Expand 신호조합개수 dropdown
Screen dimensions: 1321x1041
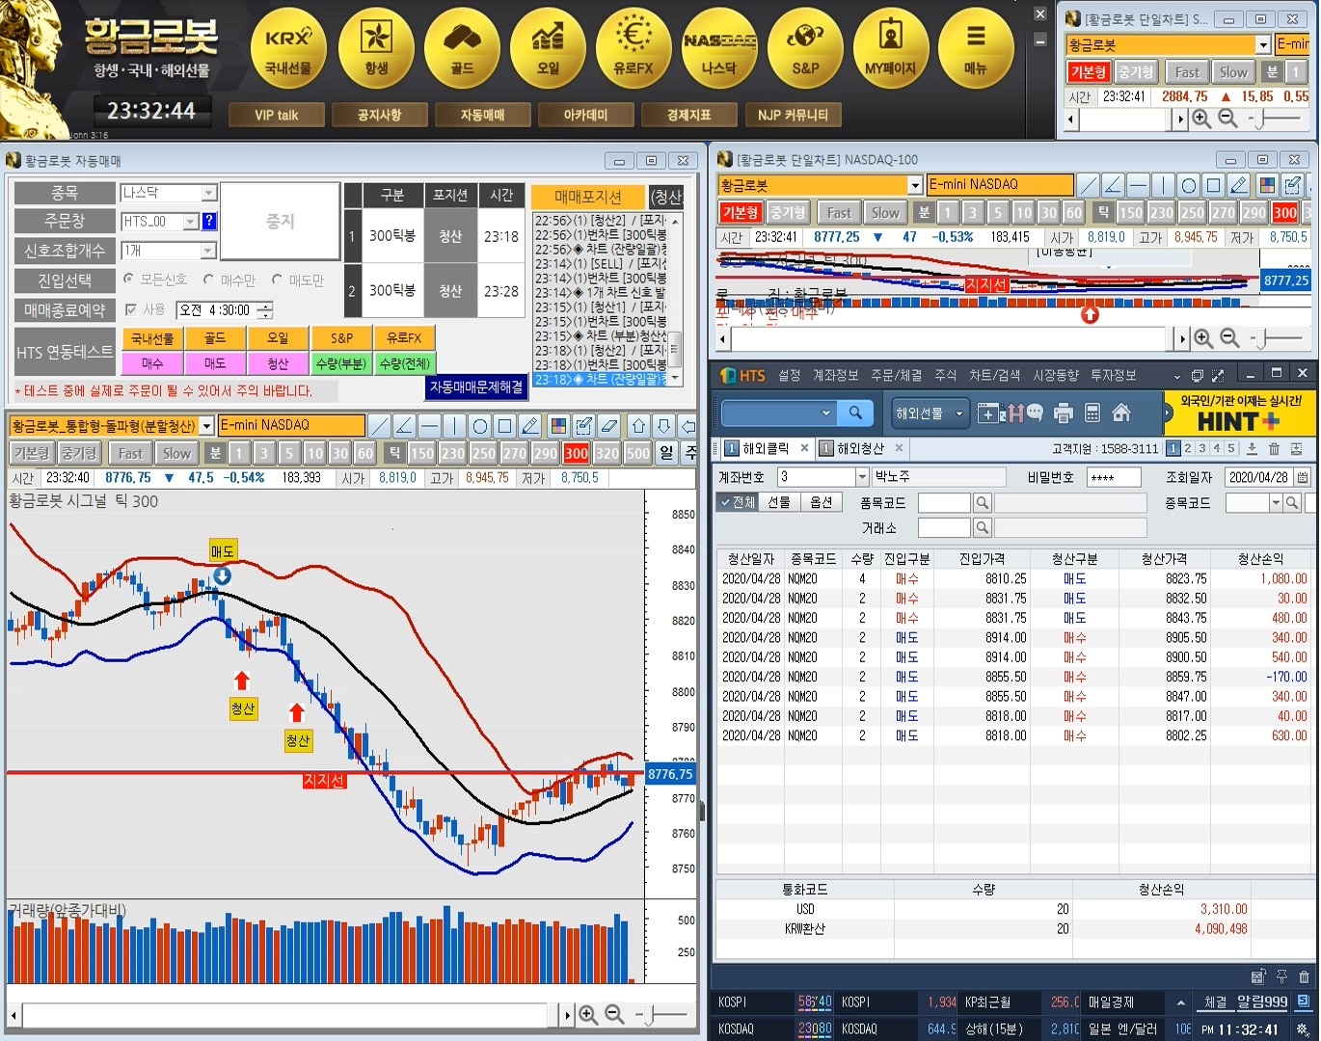tap(208, 251)
